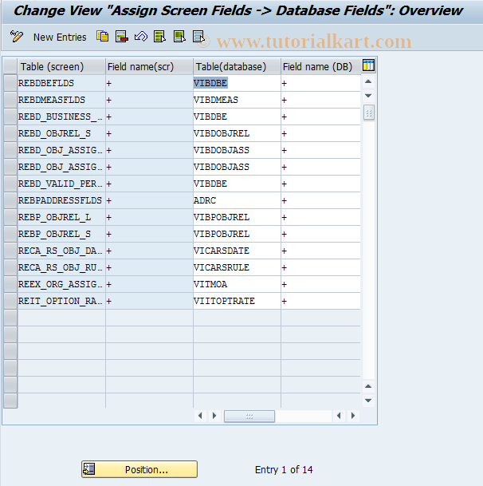
Task: Click right arrow beside horizontal scrollbar thumb
Action: click(x=214, y=416)
